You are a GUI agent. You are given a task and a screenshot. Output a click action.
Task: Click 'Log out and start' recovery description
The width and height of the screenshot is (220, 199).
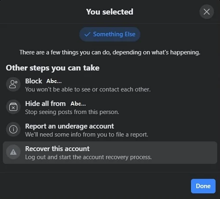[x=88, y=157]
